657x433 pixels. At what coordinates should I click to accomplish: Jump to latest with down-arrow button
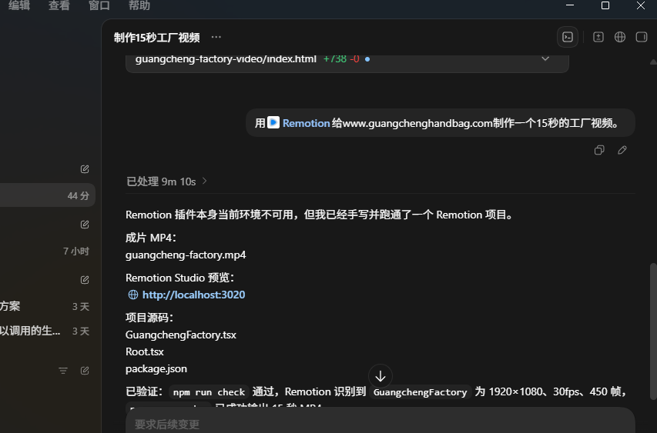pos(380,377)
